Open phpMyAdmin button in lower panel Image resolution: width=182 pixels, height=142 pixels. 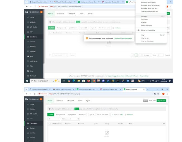[72, 114]
